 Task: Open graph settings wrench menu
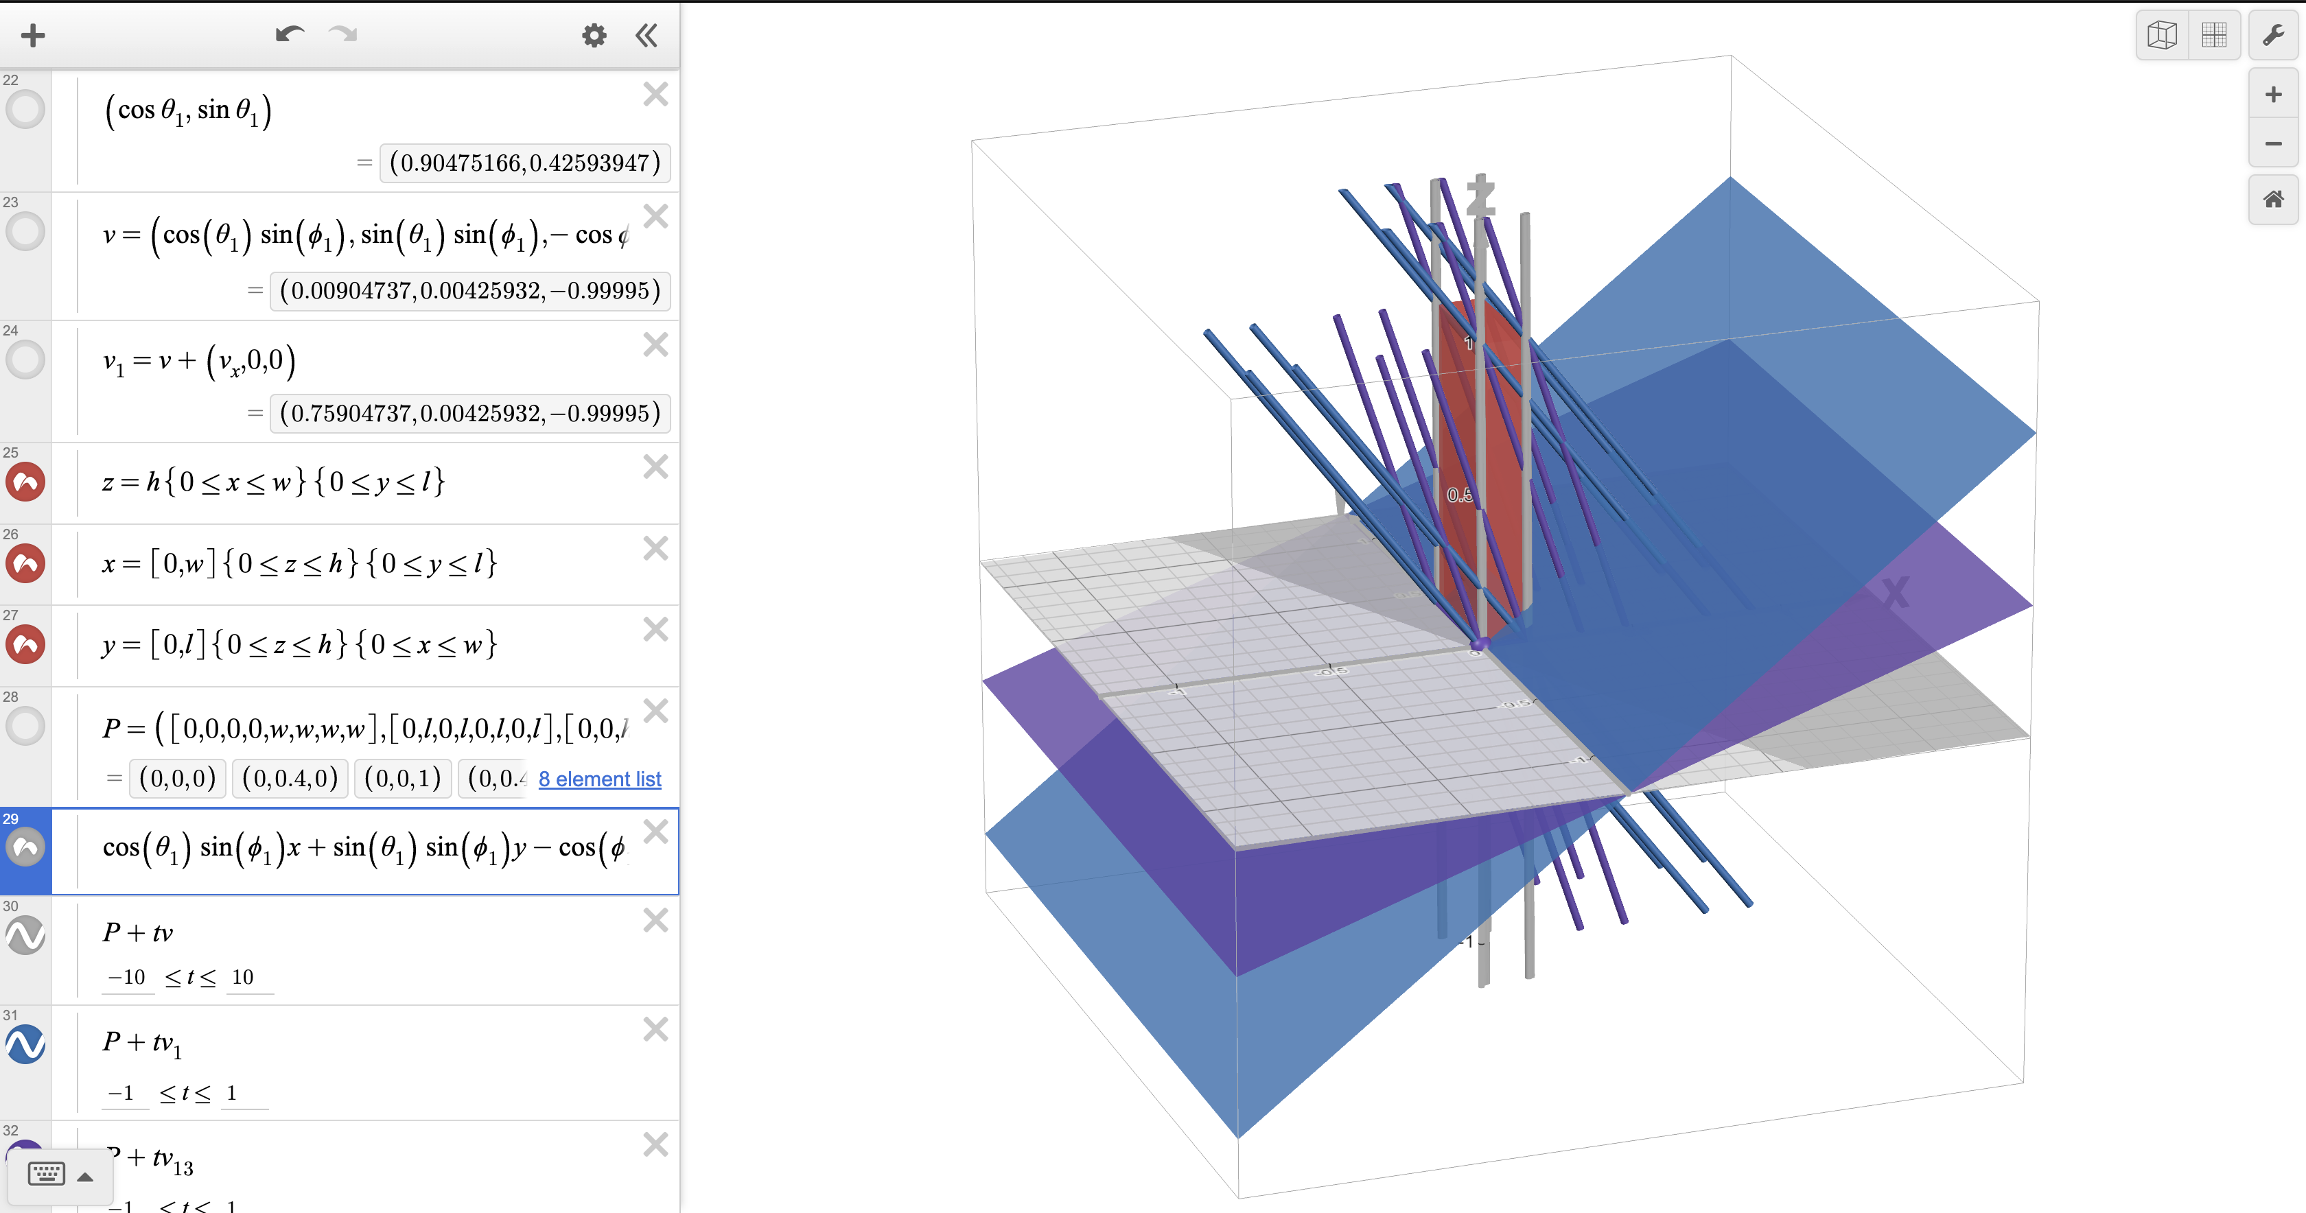(x=2273, y=35)
